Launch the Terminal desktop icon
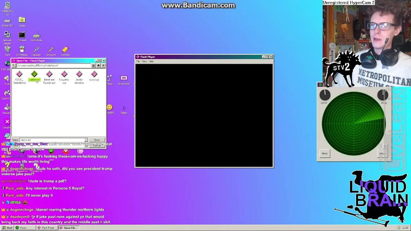 [x=22, y=37]
